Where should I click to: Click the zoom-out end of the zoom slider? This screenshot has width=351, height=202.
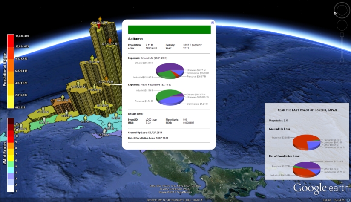tap(342, 60)
